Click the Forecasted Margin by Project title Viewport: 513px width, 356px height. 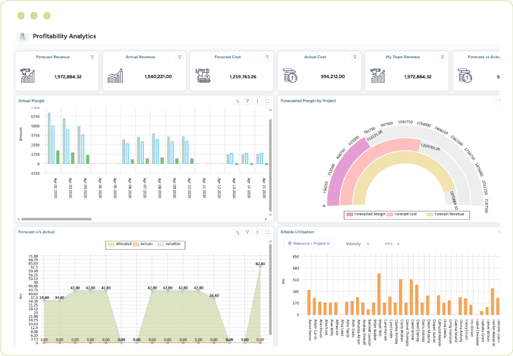click(308, 101)
